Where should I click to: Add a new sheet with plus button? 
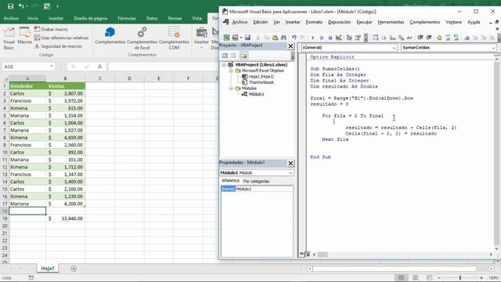tap(74, 269)
